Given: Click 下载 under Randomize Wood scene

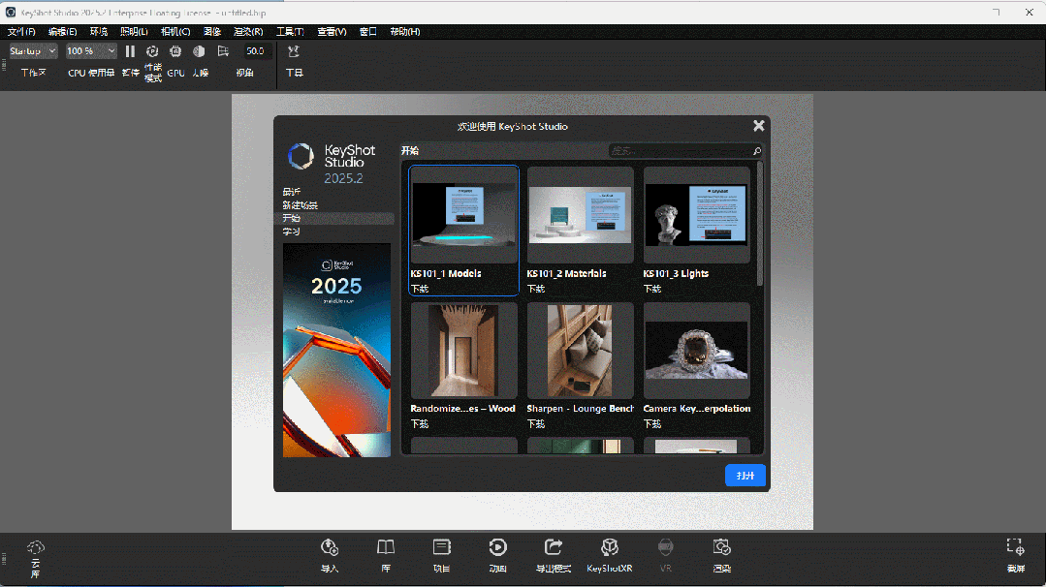Looking at the screenshot, I should (420, 423).
